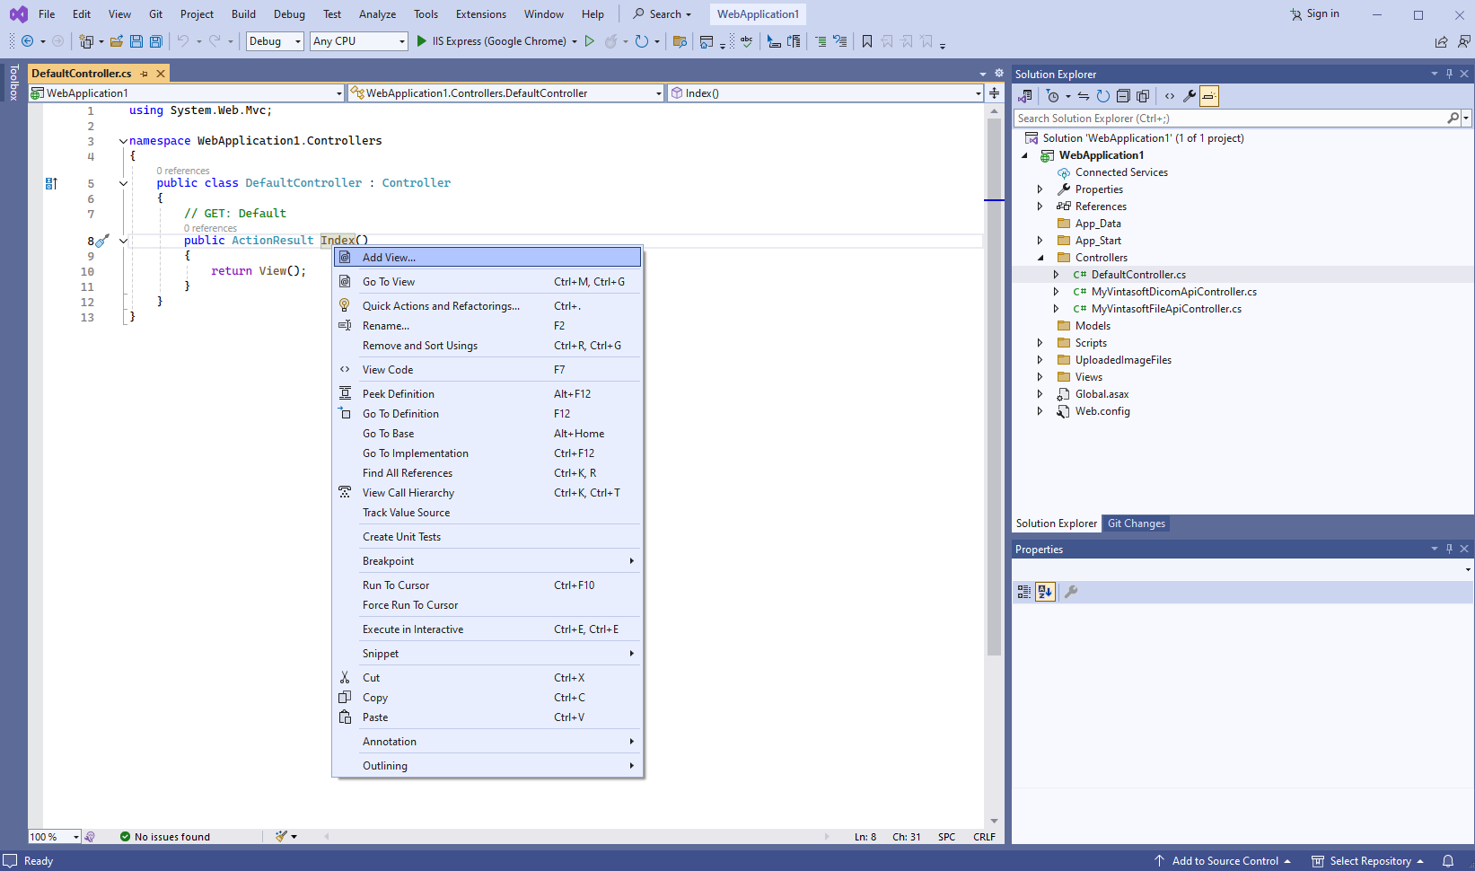Click Add to Source Control in status bar
Viewport: 1475px width, 871px height.
pos(1225,861)
